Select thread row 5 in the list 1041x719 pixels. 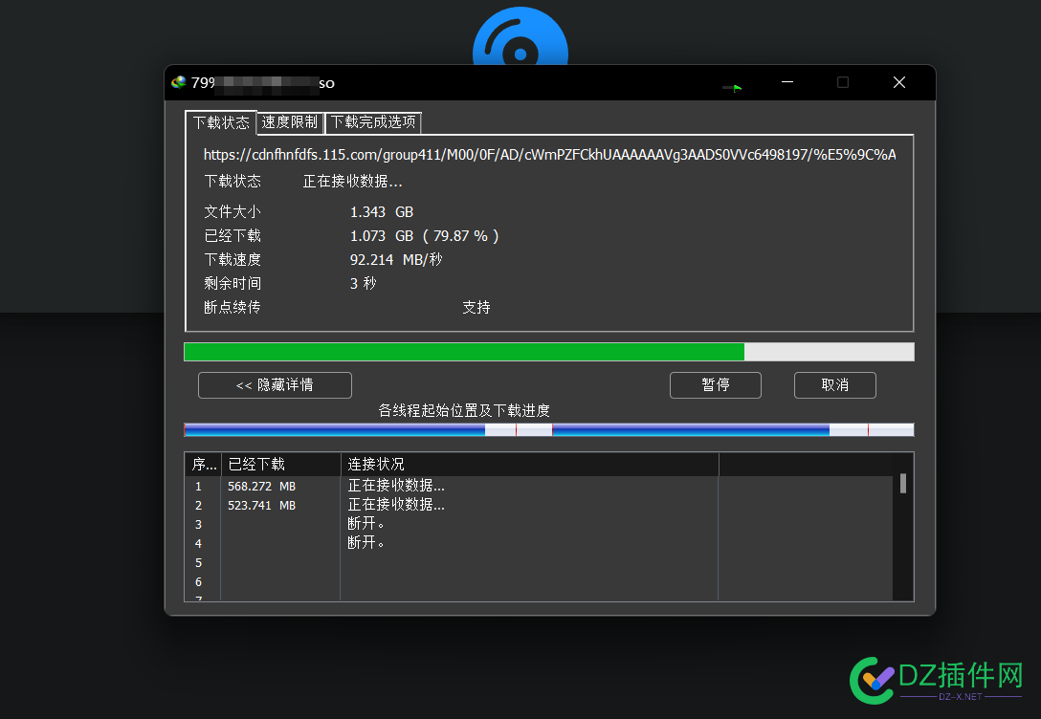(x=539, y=562)
